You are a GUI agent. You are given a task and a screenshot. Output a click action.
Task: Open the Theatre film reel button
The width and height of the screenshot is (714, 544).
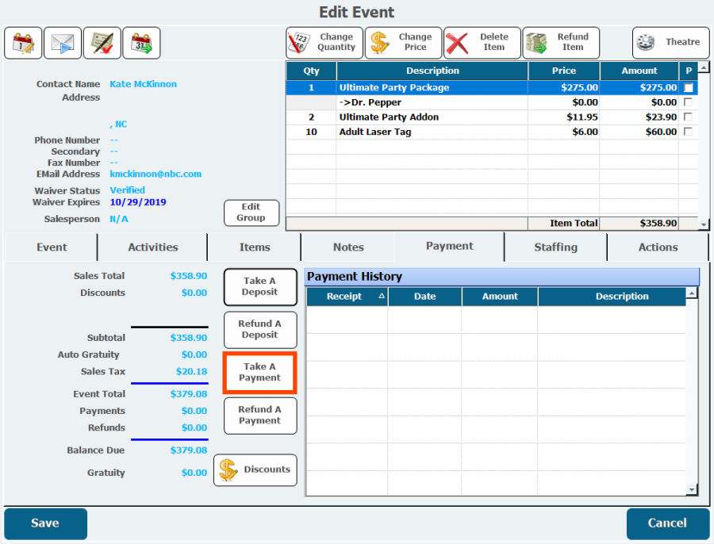click(x=670, y=43)
